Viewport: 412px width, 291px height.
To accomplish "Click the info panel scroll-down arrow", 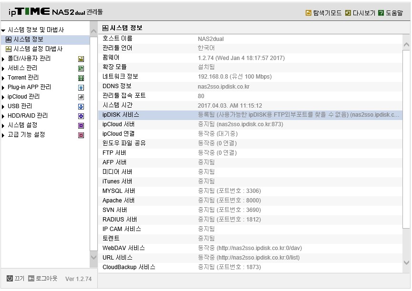I will 406,262.
